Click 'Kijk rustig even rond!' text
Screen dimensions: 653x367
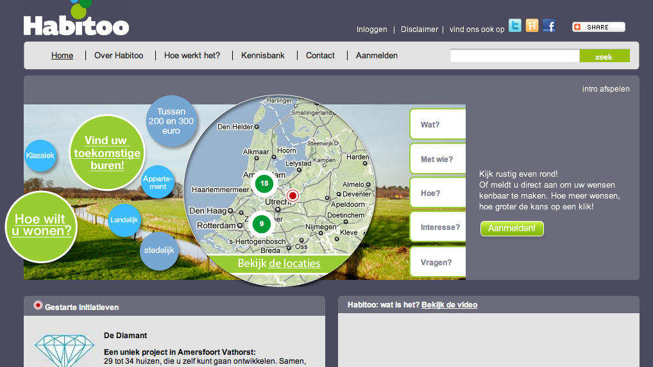pos(518,174)
